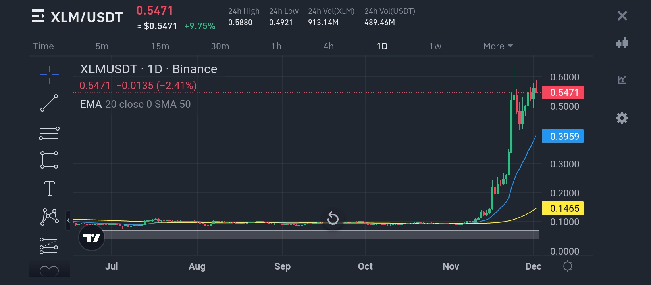651x285 pixels.
Task: Switch to the 4h timeframe
Action: tap(329, 46)
